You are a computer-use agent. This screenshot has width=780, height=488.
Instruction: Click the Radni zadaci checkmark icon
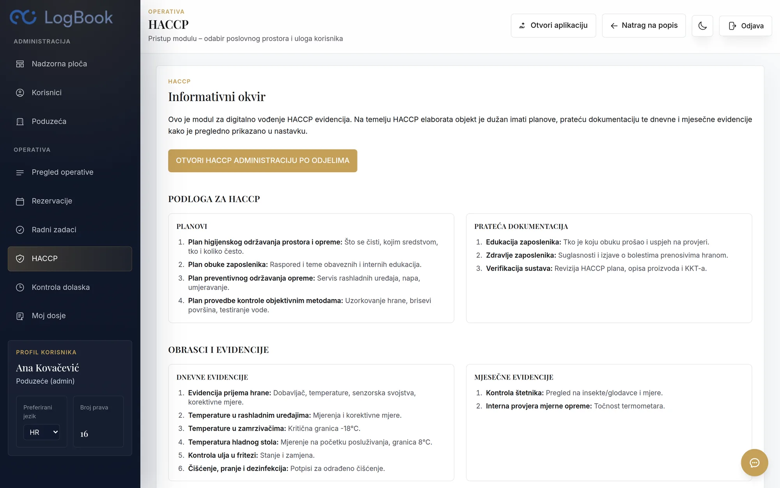20,230
